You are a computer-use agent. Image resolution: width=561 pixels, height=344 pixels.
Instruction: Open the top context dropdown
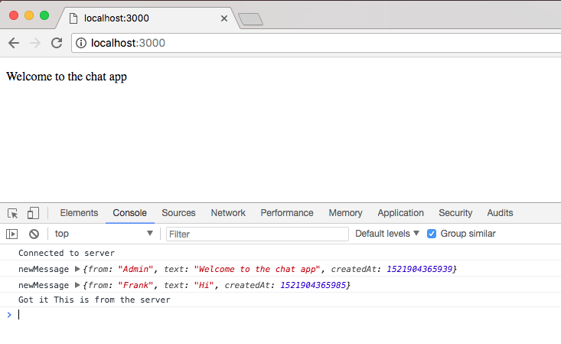point(103,234)
